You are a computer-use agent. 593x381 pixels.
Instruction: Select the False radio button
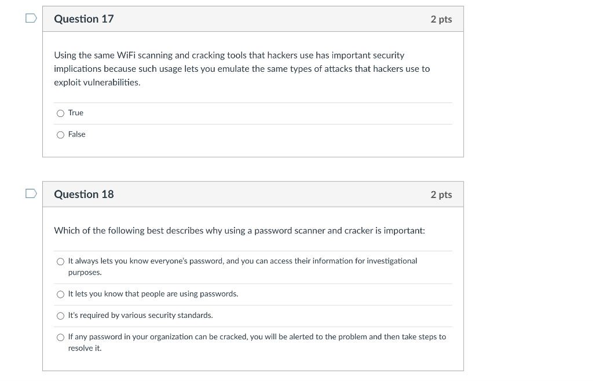pyautogui.click(x=60, y=135)
